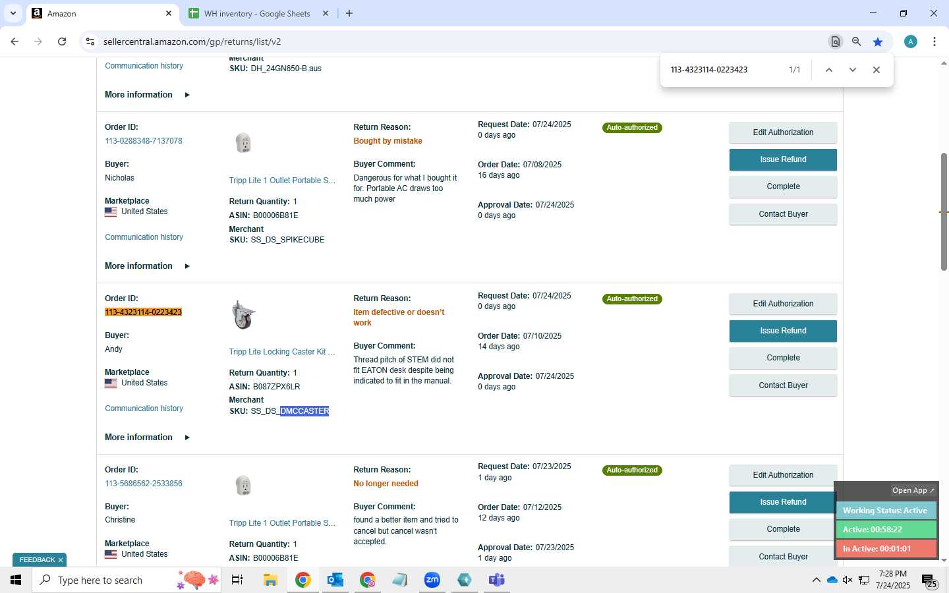Bookmark this page with the star
The image size is (949, 593).
click(x=878, y=42)
